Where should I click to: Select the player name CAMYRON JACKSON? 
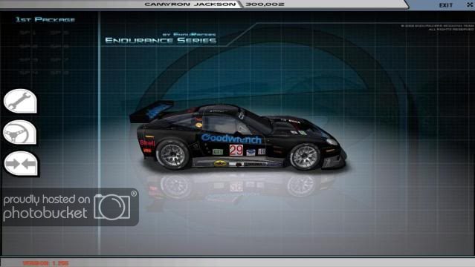(x=190, y=4)
